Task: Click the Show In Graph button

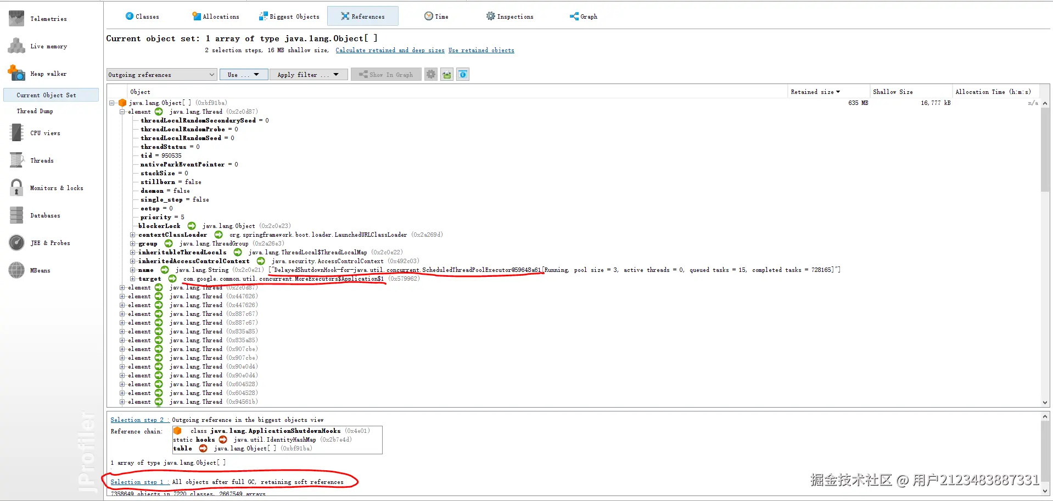Action: 386,75
